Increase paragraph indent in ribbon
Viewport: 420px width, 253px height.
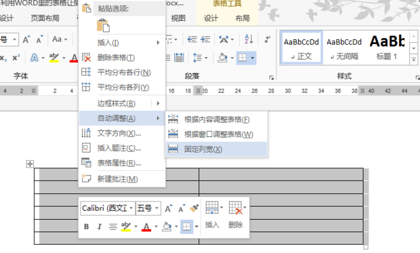(x=205, y=40)
